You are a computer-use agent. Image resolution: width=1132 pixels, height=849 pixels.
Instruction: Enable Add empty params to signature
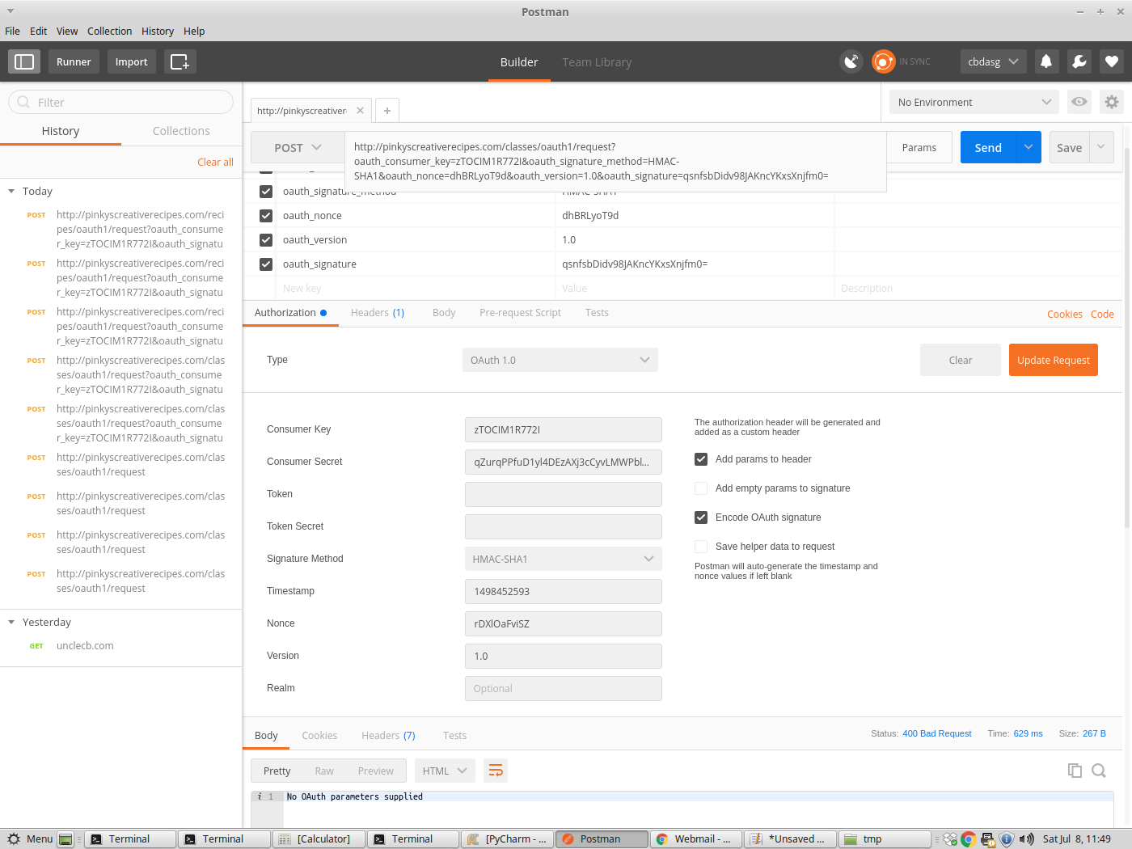click(700, 488)
